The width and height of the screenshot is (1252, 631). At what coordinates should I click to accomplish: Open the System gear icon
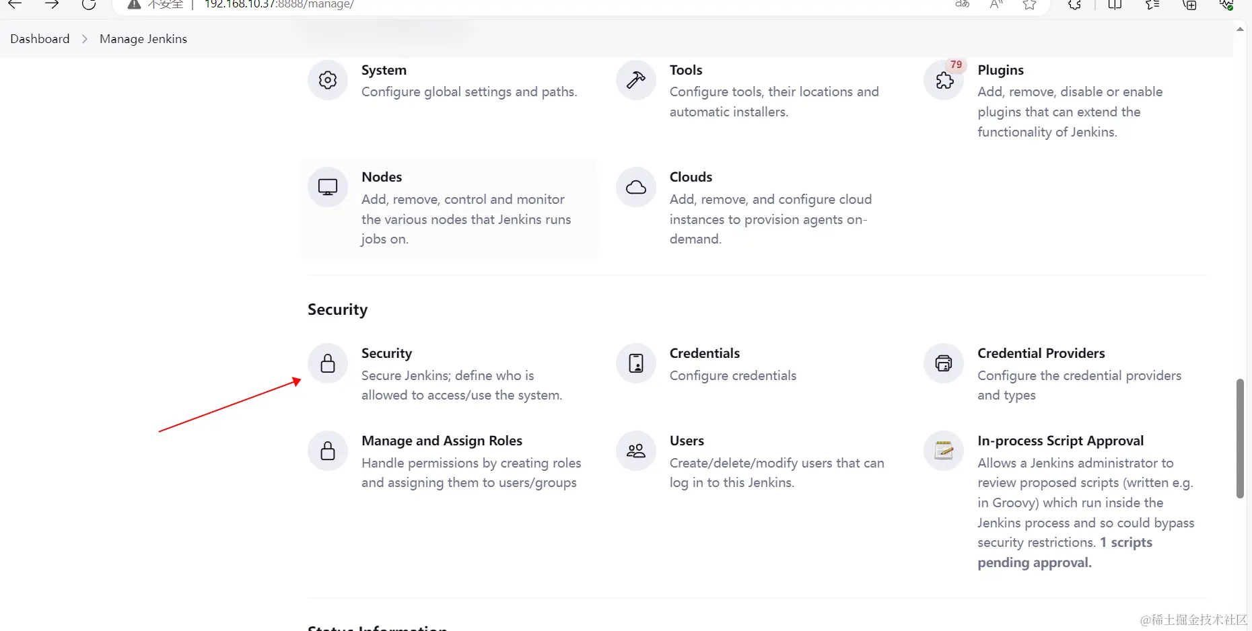(328, 80)
